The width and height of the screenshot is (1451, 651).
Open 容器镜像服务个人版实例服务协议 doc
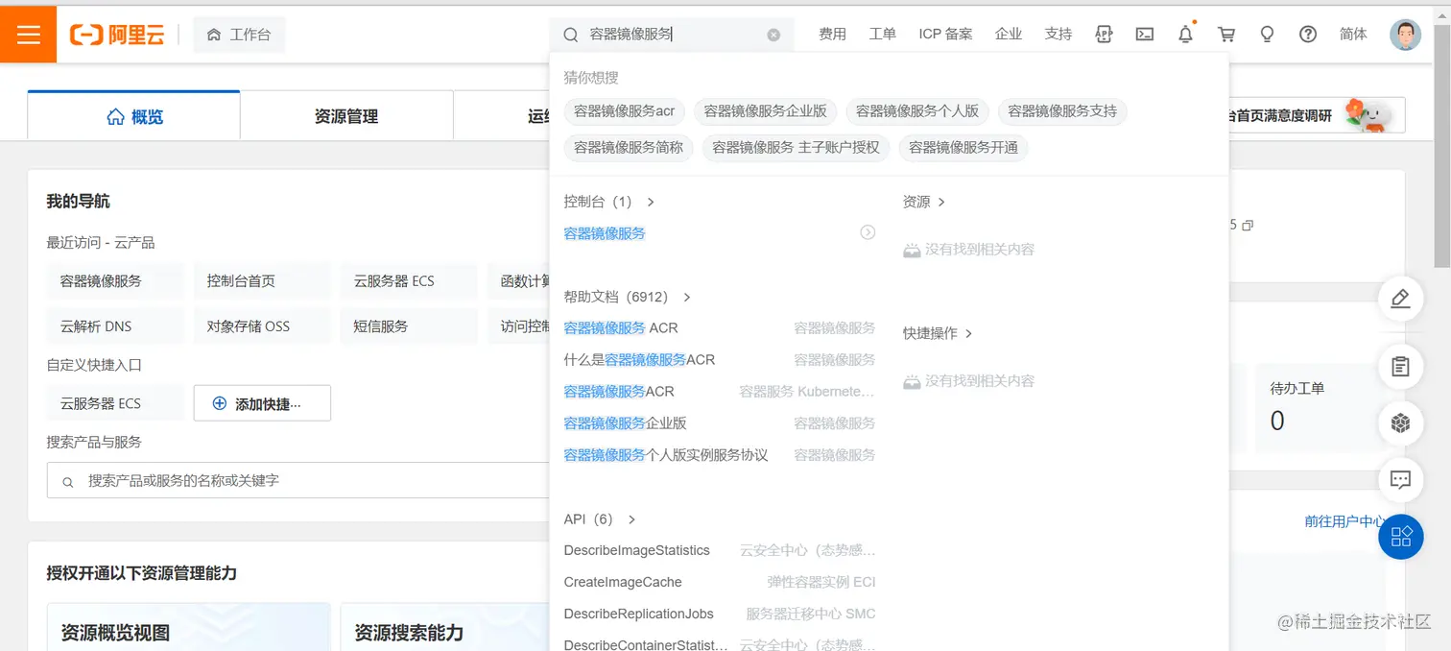[x=666, y=455]
